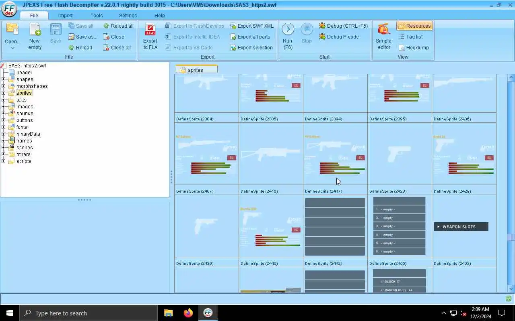Click Debug P-code
The width and height of the screenshot is (515, 321).
(339, 37)
